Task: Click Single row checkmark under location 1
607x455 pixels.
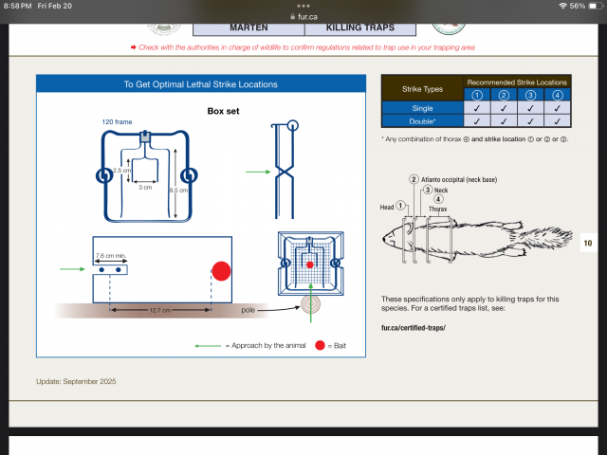Action: click(478, 108)
